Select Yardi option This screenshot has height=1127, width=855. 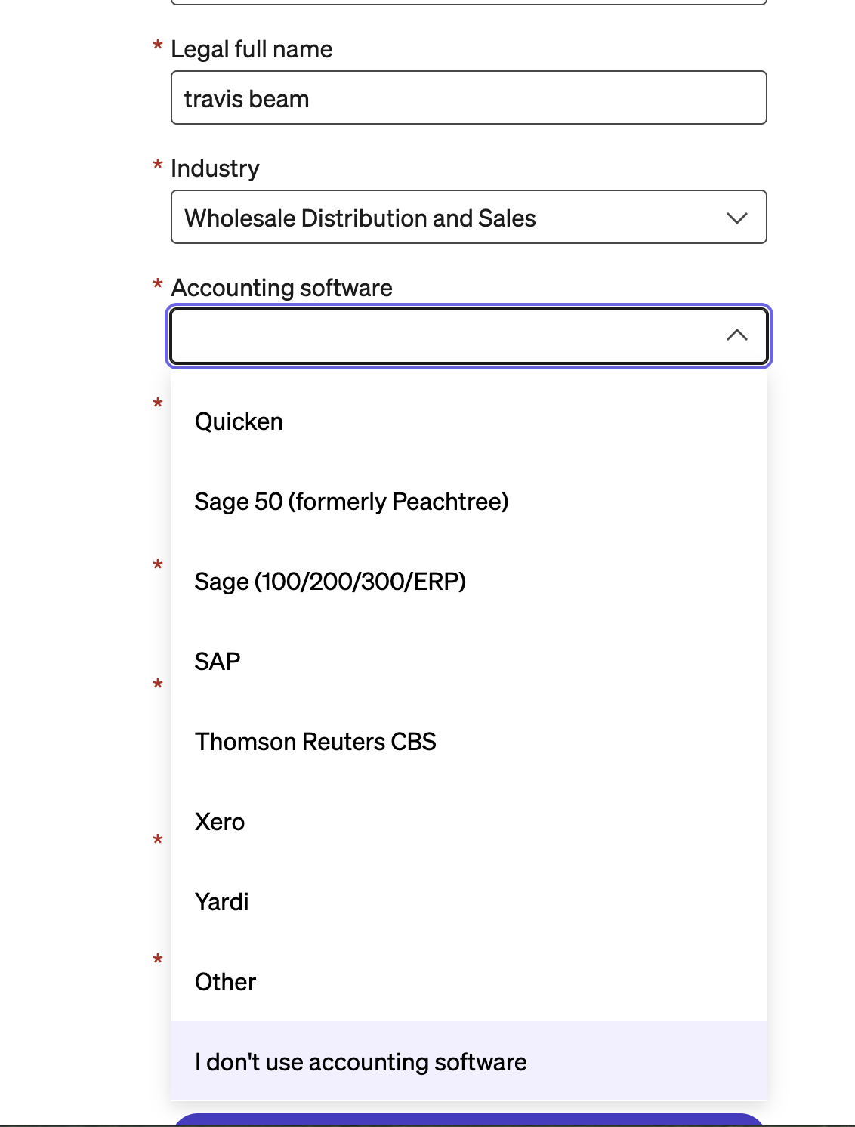point(469,902)
